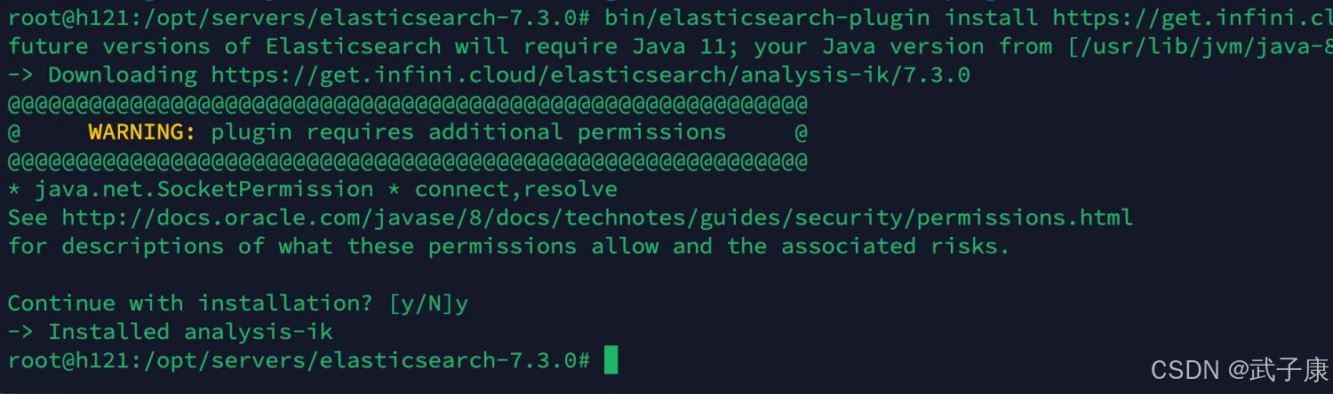
Task: Click the lower row of @ symbols
Action: click(x=408, y=161)
